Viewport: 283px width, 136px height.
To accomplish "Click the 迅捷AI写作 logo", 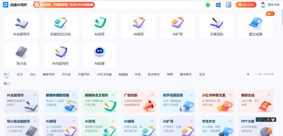I will [x=15, y=5].
